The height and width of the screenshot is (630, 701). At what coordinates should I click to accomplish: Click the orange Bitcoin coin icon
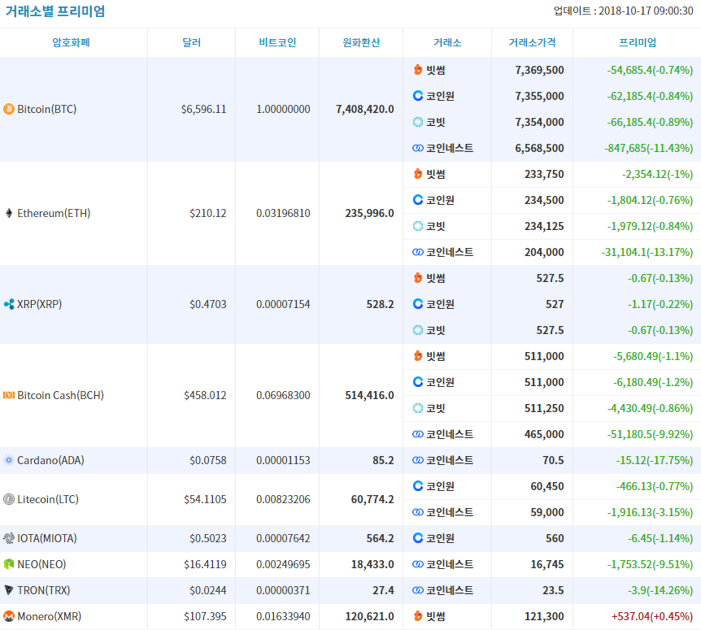pyautogui.click(x=9, y=109)
